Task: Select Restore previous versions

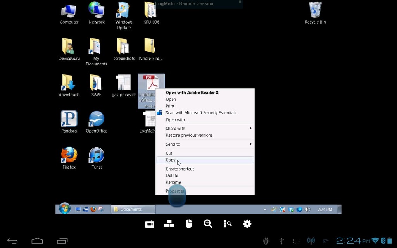Action: (205, 135)
